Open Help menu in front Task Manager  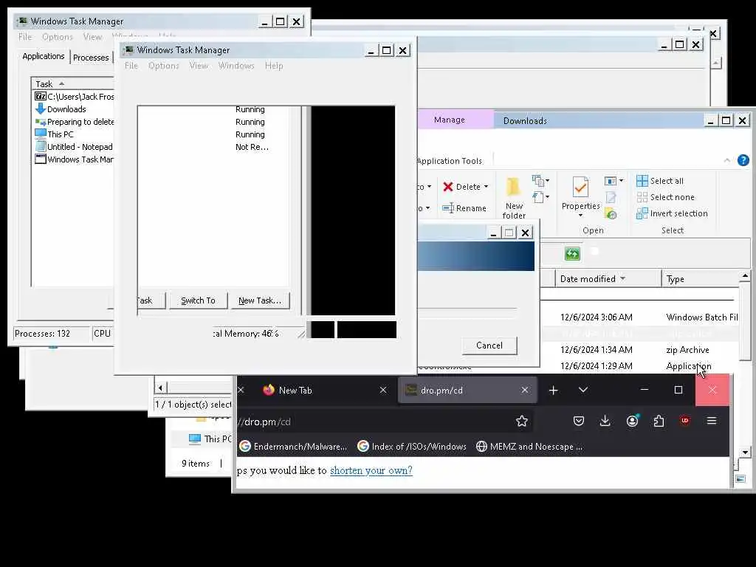tap(274, 66)
